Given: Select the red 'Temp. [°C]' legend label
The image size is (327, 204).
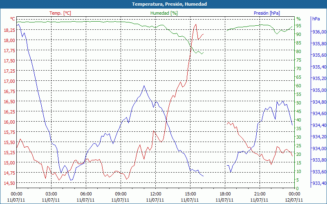Looking at the screenshot, I should [x=60, y=13].
